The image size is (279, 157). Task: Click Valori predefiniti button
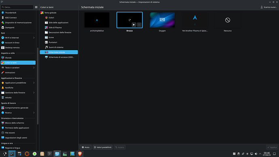103,147
